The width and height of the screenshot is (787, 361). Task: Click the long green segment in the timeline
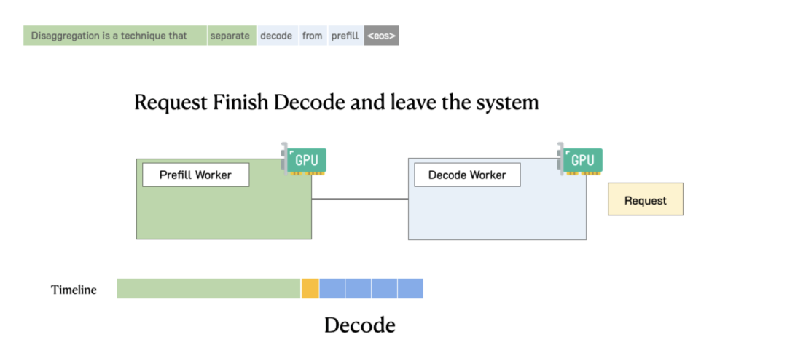point(208,288)
